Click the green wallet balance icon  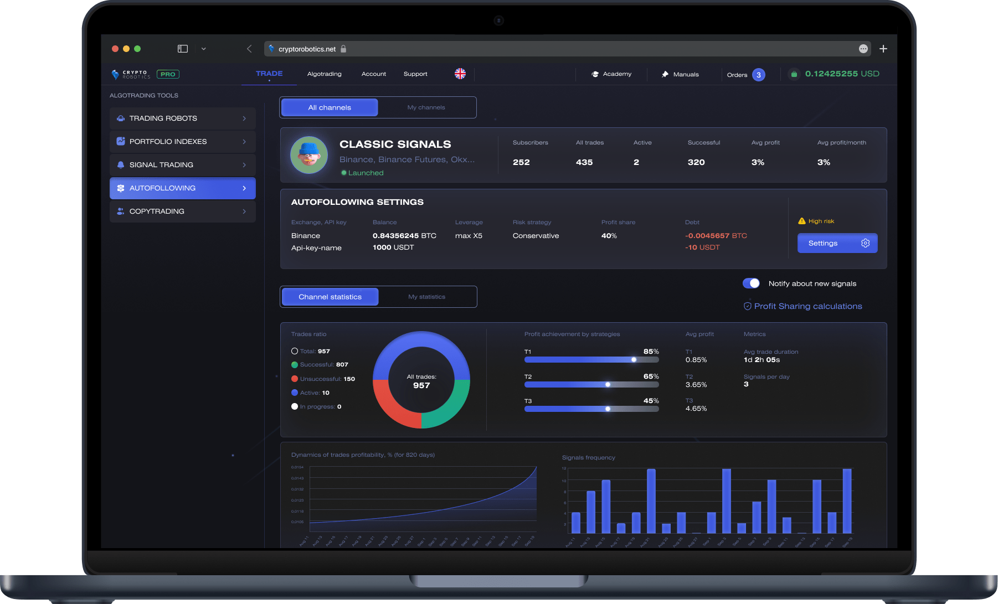[x=794, y=74]
